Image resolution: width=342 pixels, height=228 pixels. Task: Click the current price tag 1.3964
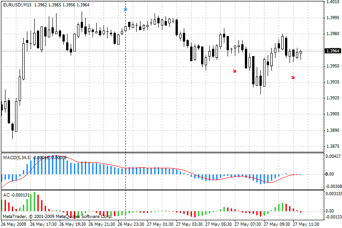332,51
